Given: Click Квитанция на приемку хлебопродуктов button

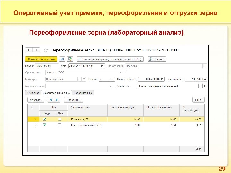Looking at the screenshot, I should tap(110, 59).
